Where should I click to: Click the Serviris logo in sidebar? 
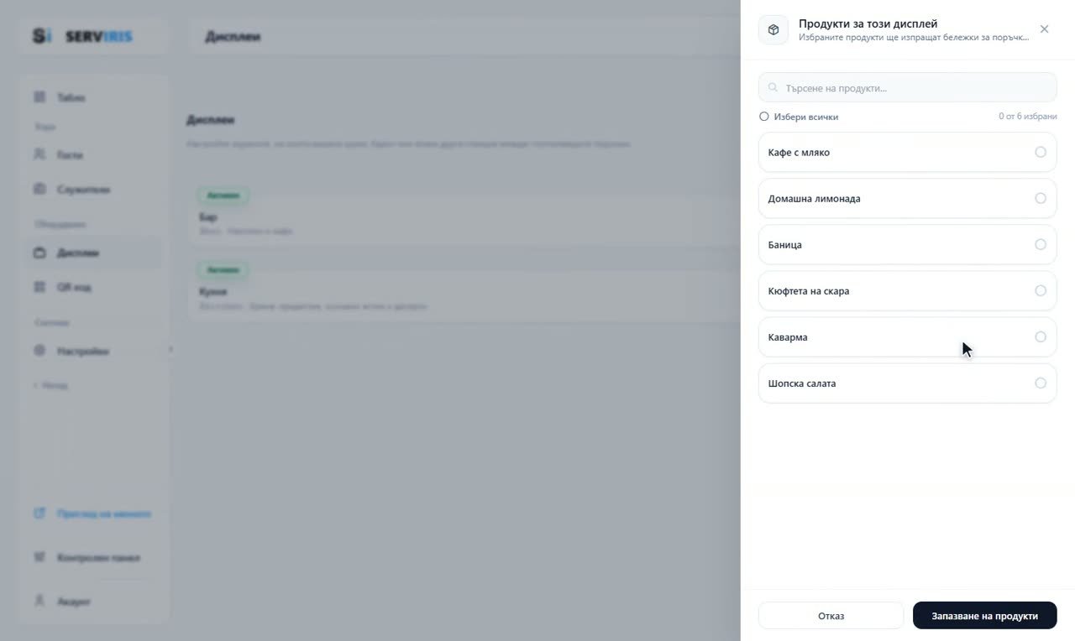(x=82, y=36)
